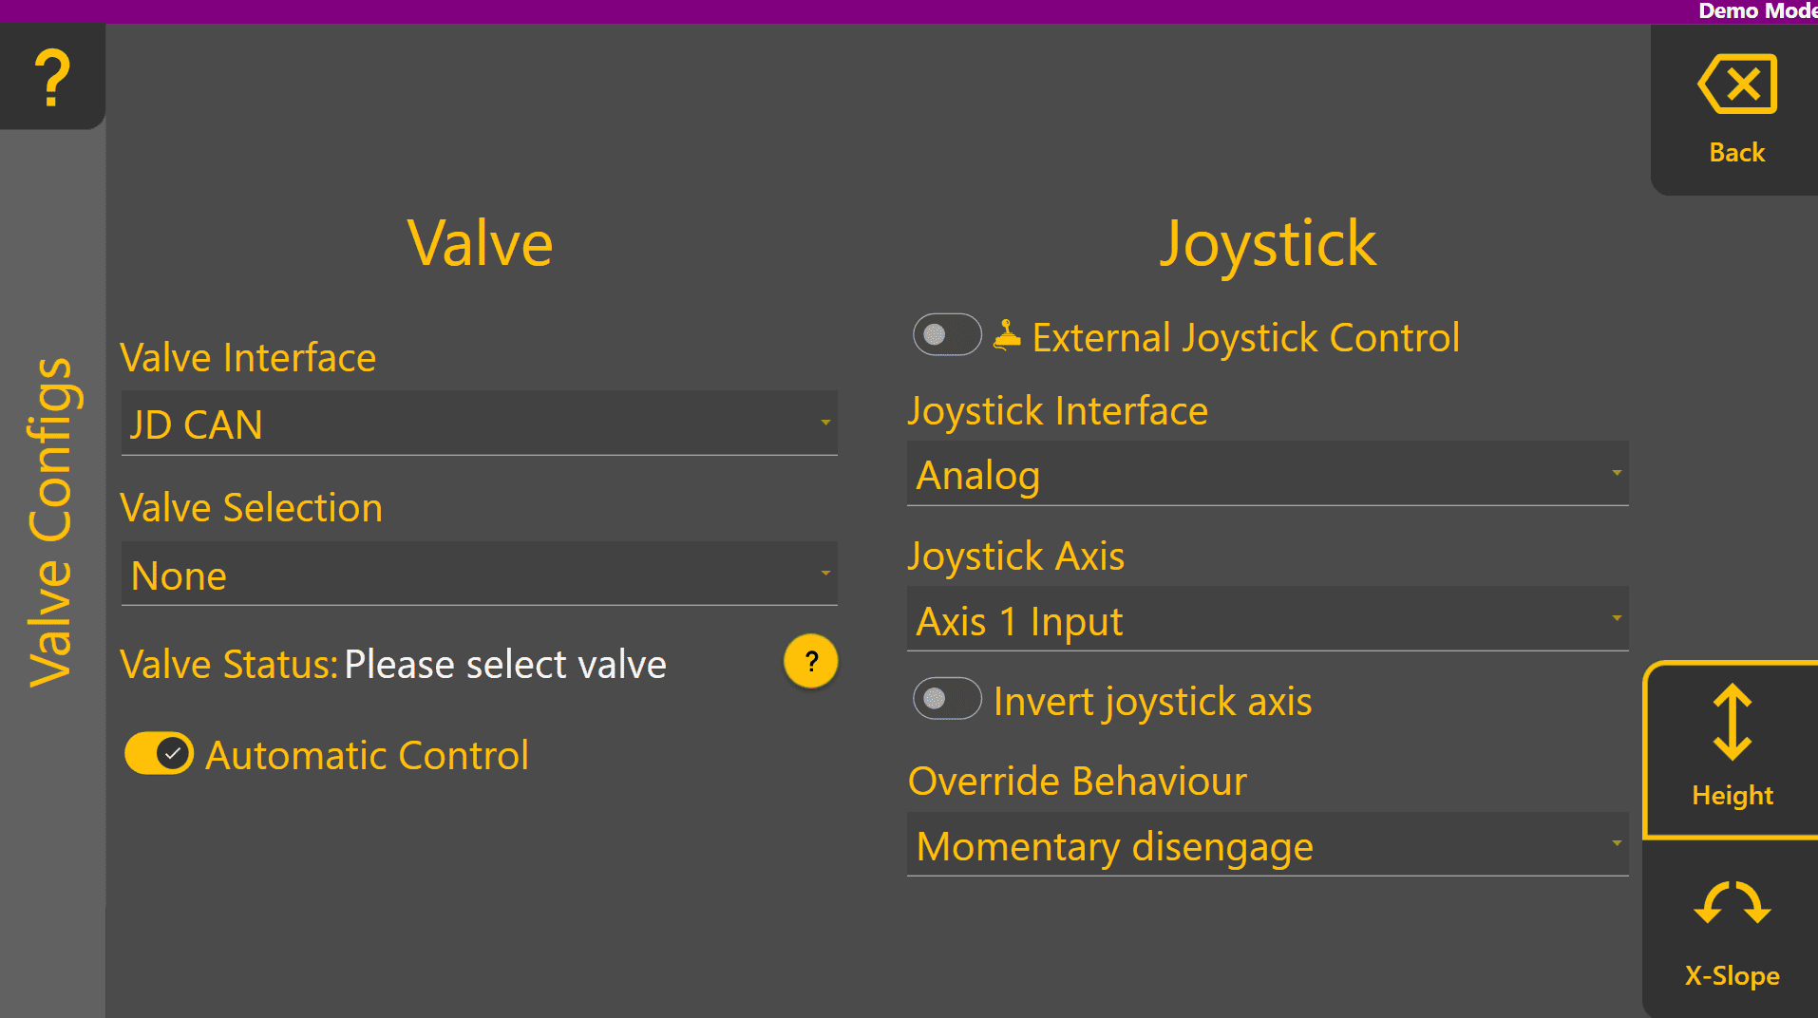
Task: Click the Back arrow icon
Action: click(x=1737, y=85)
